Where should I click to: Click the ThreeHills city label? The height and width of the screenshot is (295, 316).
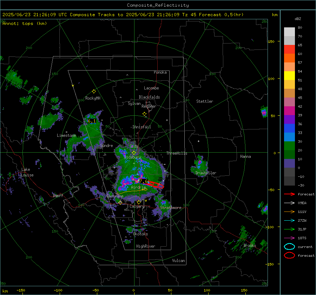coord(177,153)
